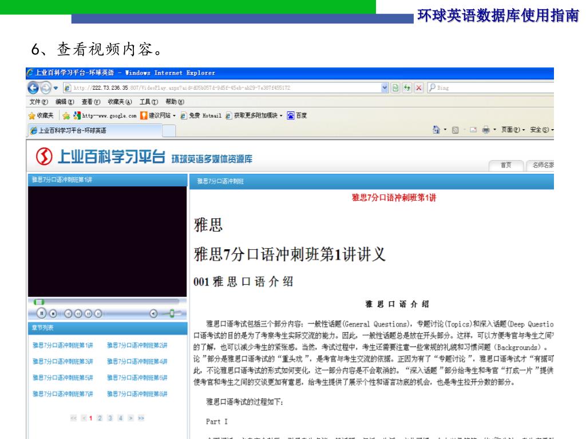
Task: Stop the video playback
Action: 53,314
